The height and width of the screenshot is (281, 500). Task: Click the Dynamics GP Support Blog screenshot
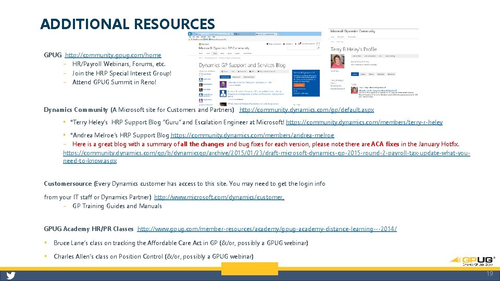254,69
